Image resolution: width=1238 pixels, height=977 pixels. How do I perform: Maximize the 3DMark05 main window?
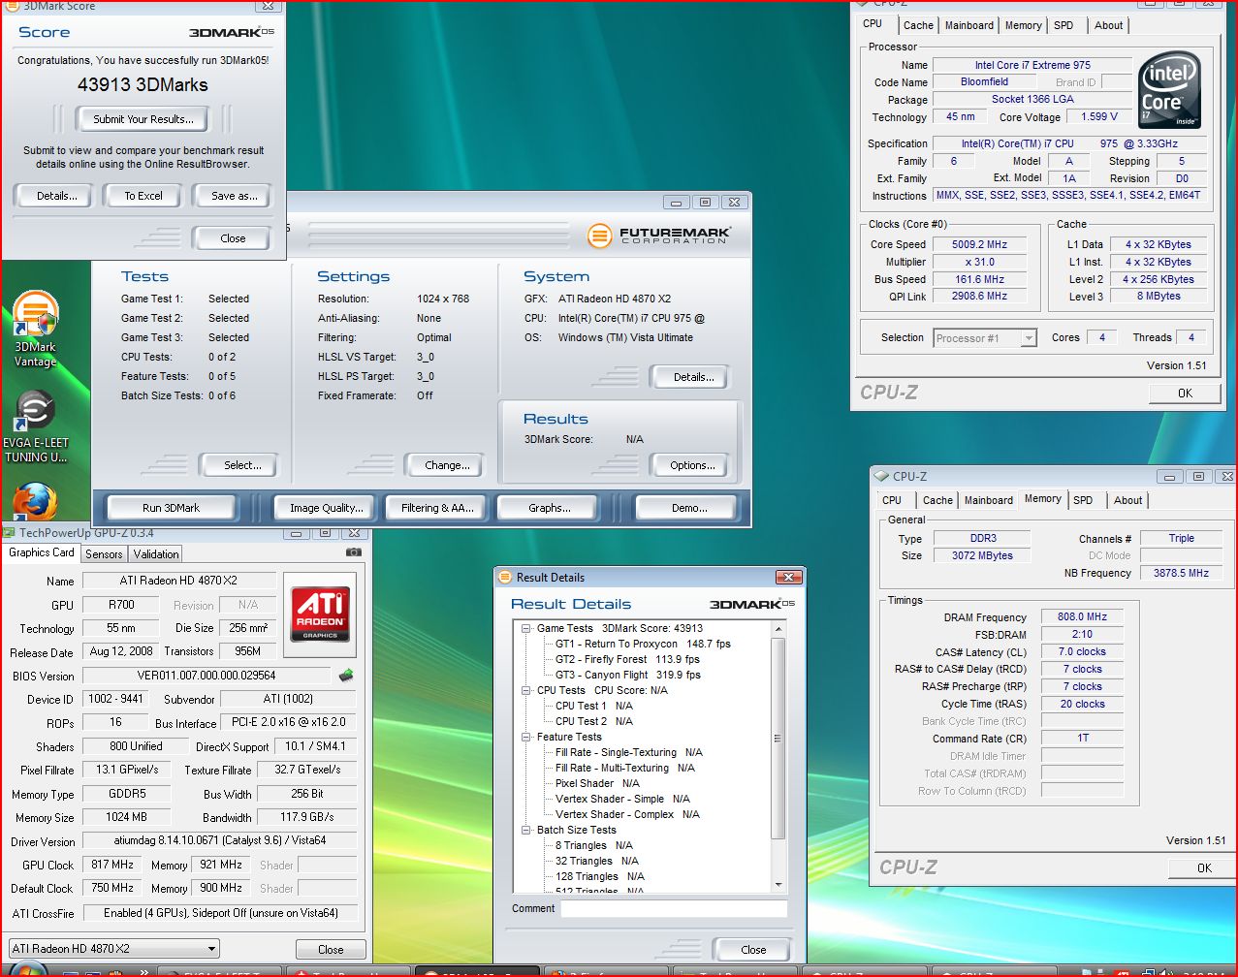click(706, 202)
